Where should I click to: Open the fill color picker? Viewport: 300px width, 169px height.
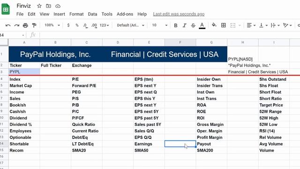214,25
